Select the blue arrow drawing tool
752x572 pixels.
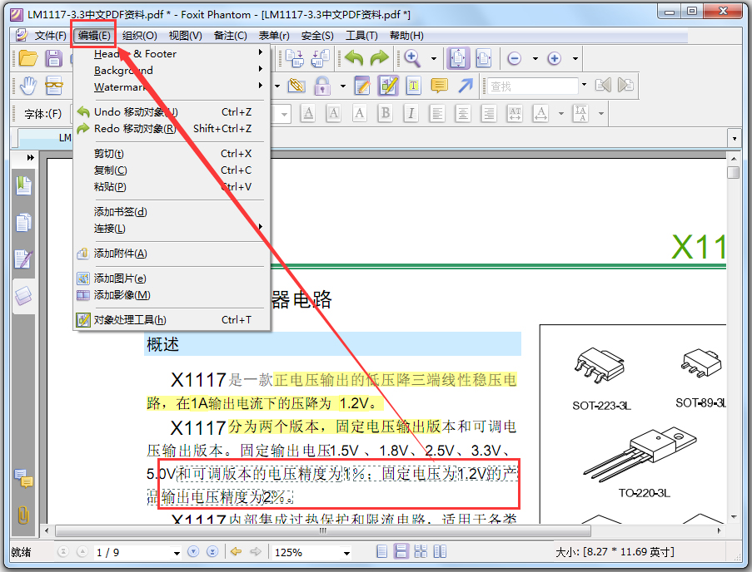[x=466, y=86]
